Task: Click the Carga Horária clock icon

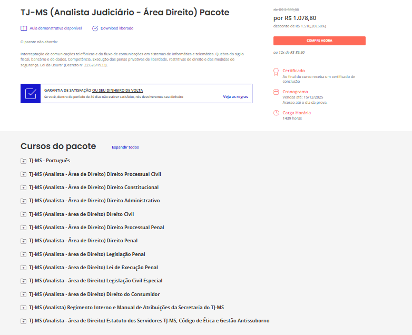Action: click(276, 113)
